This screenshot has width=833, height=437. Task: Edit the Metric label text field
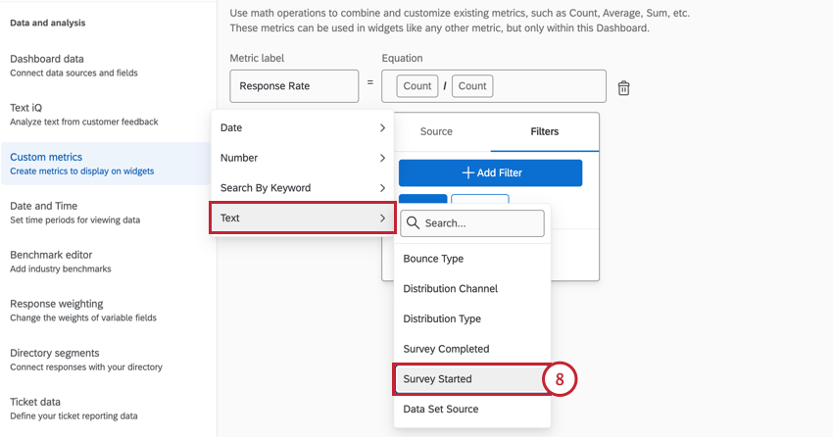[294, 86]
